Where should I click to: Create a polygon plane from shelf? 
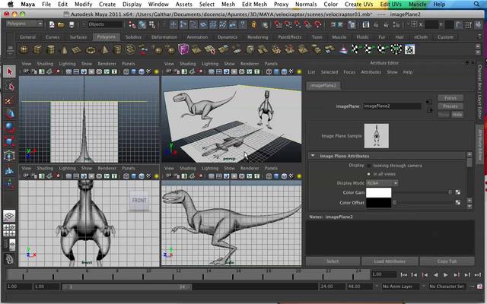click(x=77, y=49)
